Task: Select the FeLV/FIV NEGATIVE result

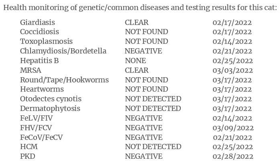Action: pos(144,118)
